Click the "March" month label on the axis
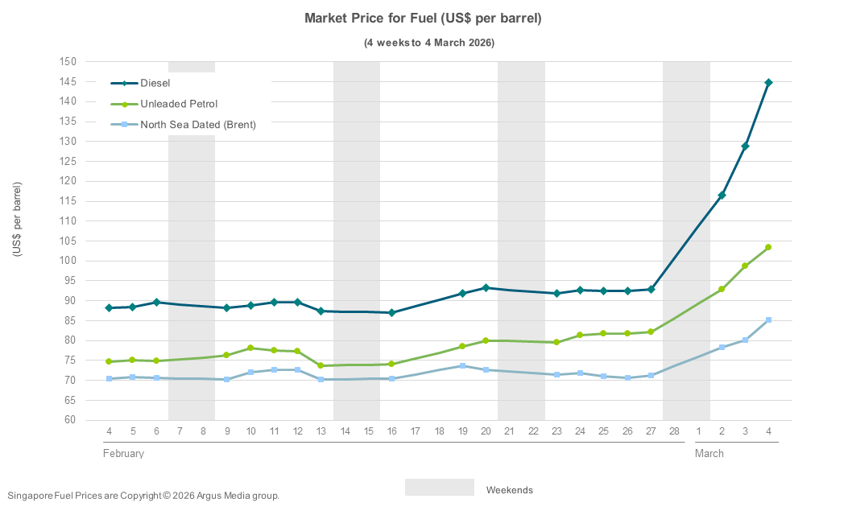Screen dimensions: 848x511 click(709, 453)
